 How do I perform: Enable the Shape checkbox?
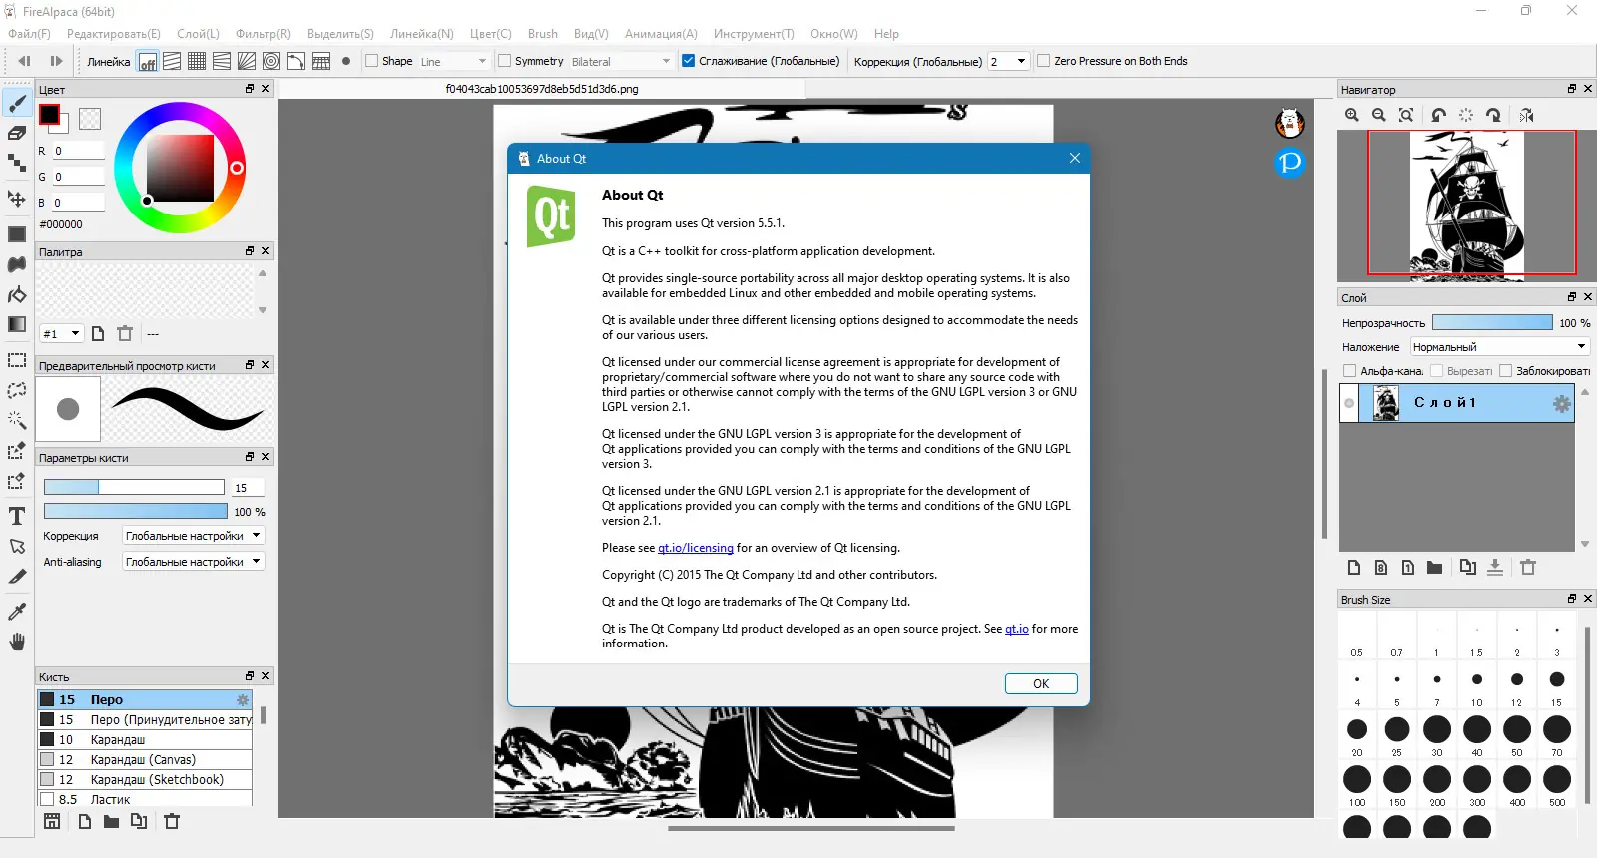(372, 61)
